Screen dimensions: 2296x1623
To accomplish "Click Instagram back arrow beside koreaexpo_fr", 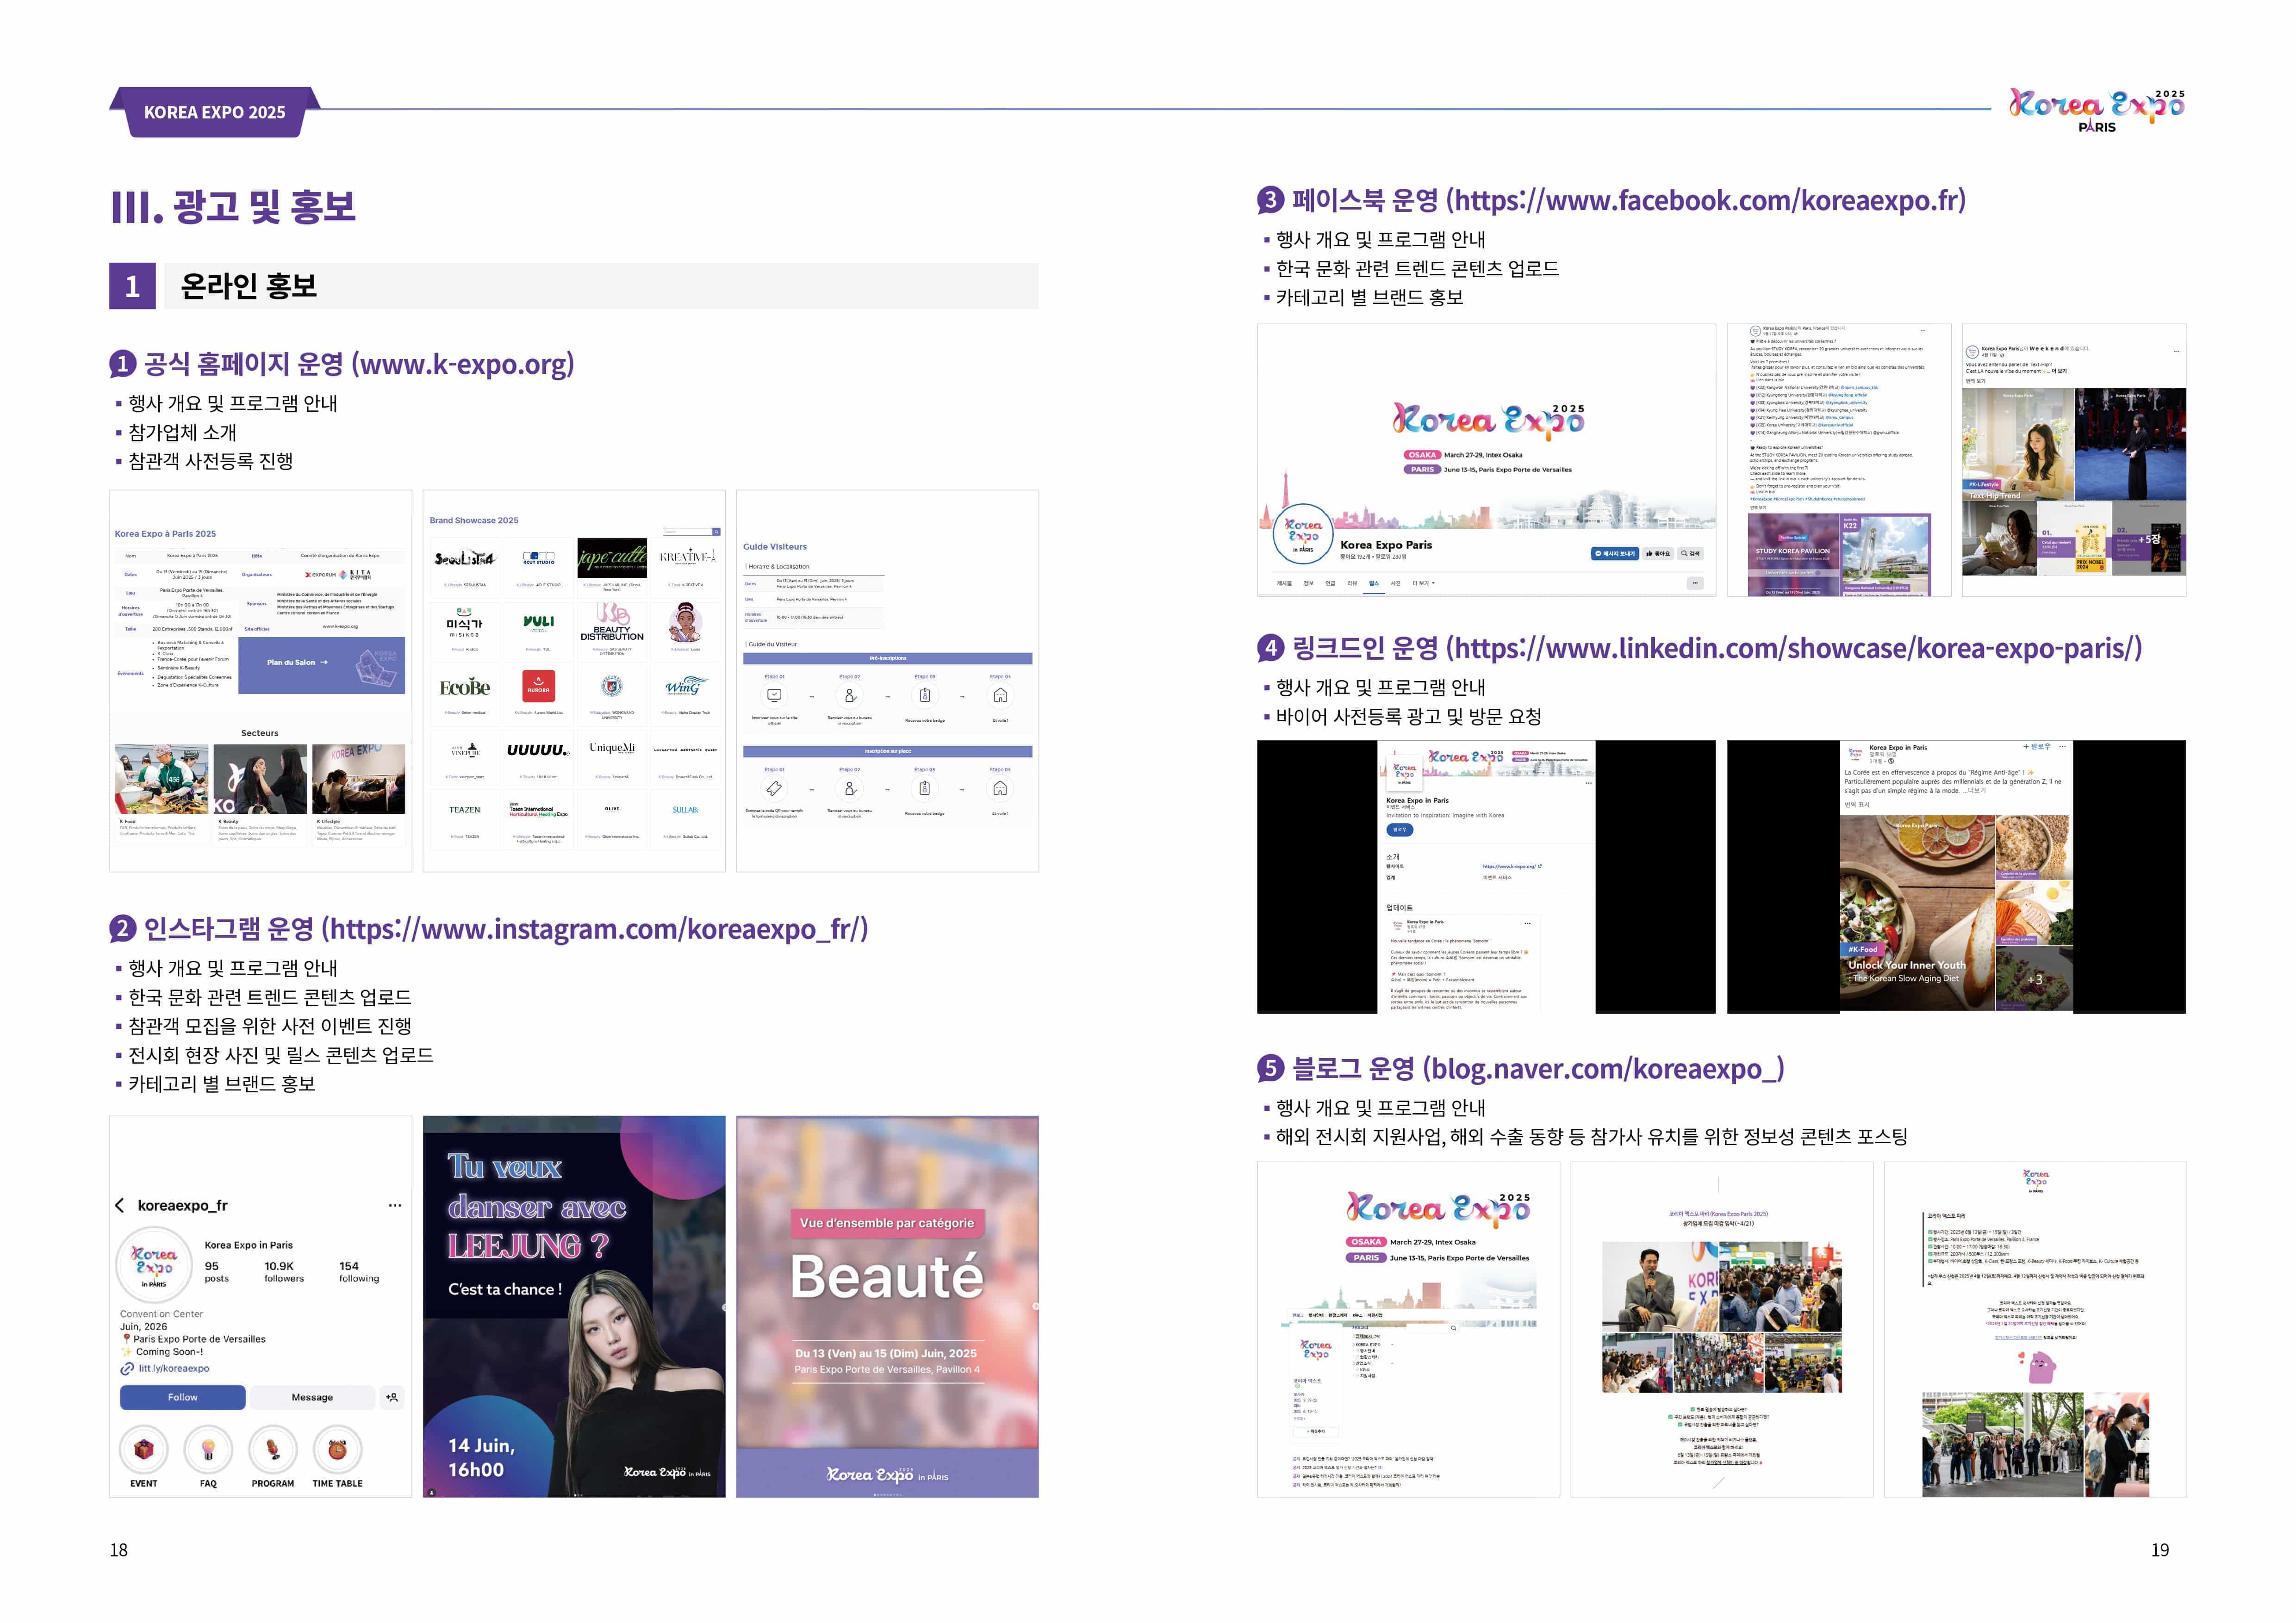I will [120, 1205].
